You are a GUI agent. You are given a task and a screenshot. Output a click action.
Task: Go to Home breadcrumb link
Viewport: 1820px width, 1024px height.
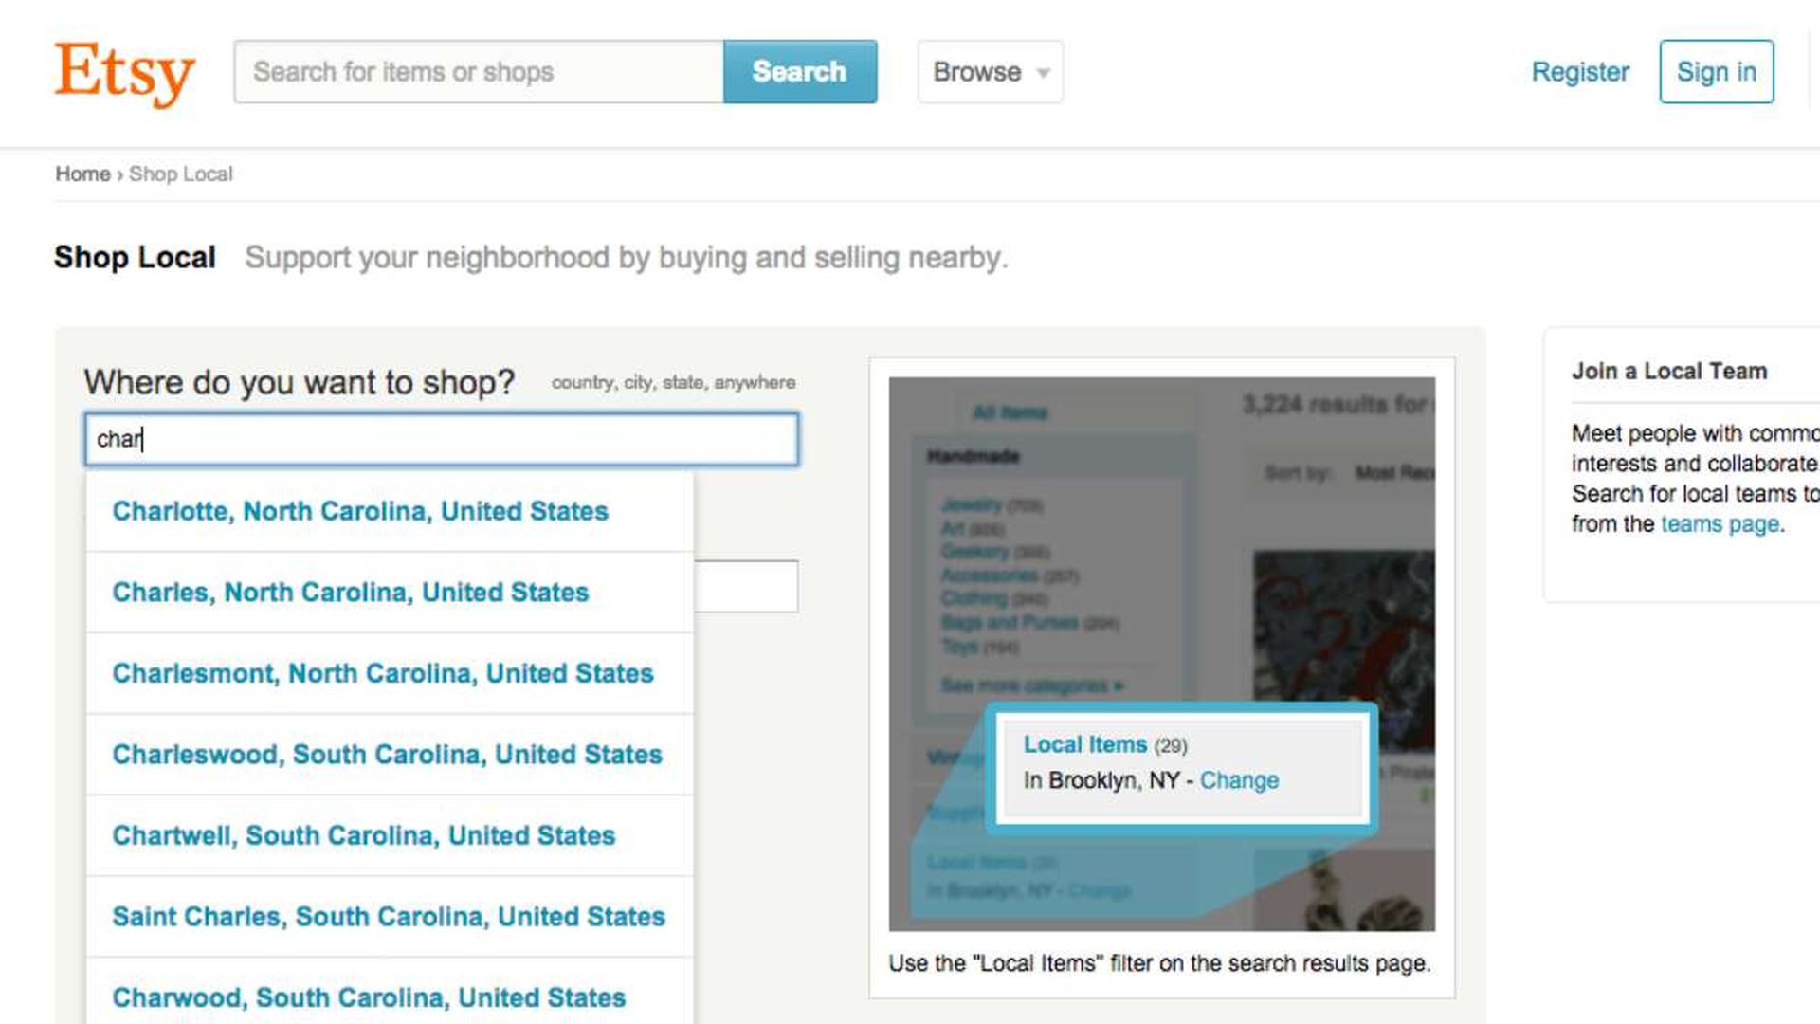82,174
